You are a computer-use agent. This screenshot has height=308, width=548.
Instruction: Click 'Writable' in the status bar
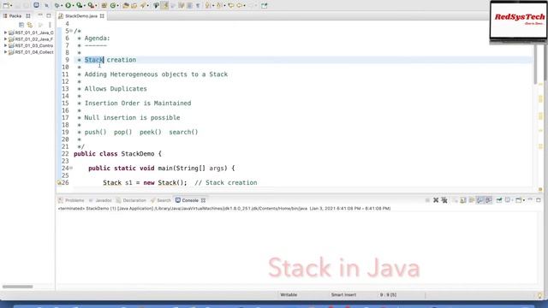[289, 294]
